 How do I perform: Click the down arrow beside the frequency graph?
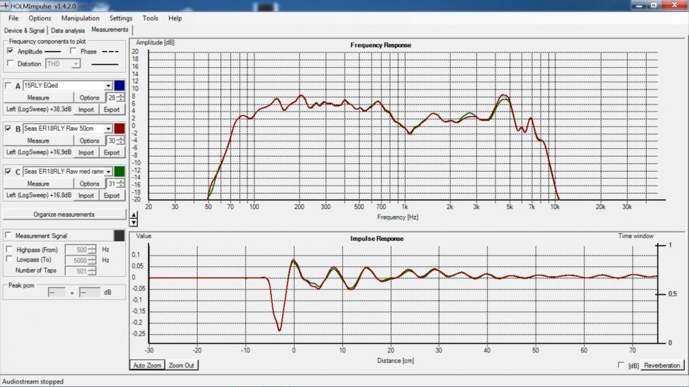pos(134,222)
